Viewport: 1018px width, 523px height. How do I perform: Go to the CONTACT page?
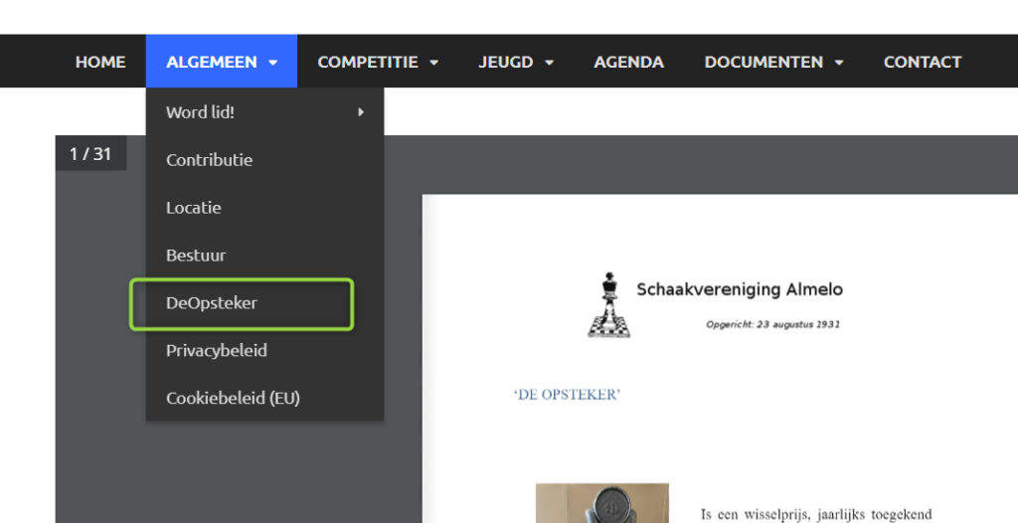pyautogui.click(x=923, y=62)
